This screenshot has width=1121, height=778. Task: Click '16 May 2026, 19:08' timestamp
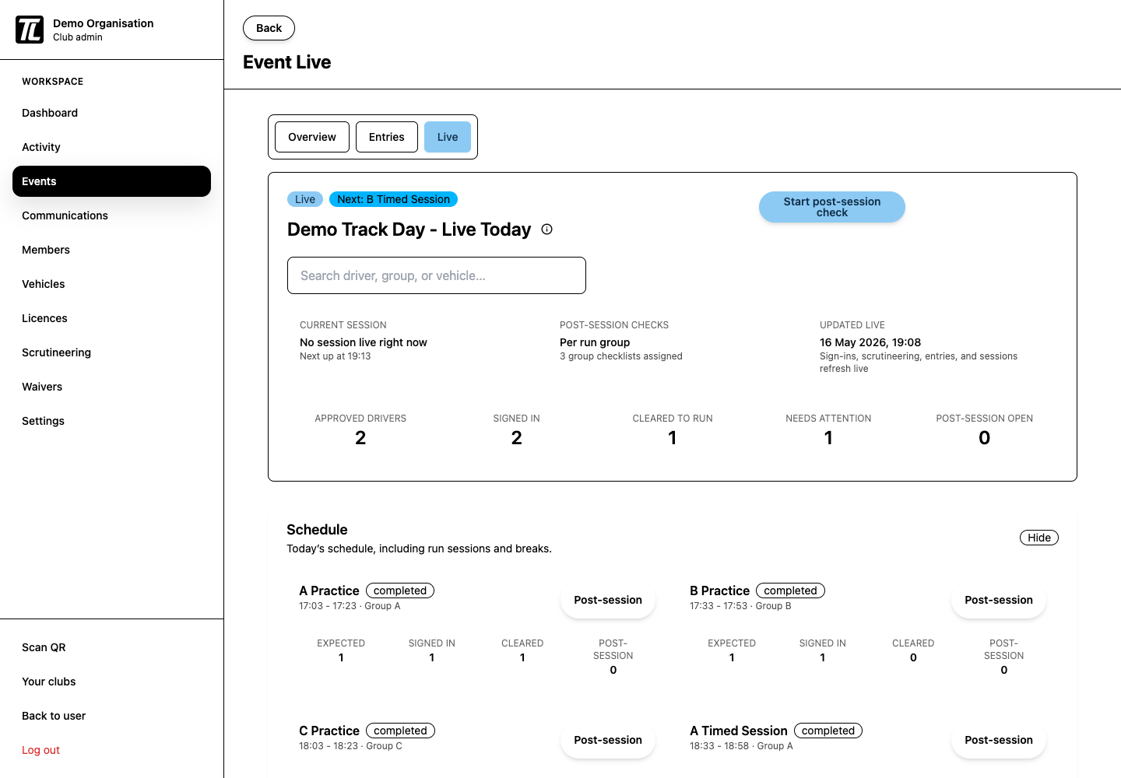click(x=870, y=342)
